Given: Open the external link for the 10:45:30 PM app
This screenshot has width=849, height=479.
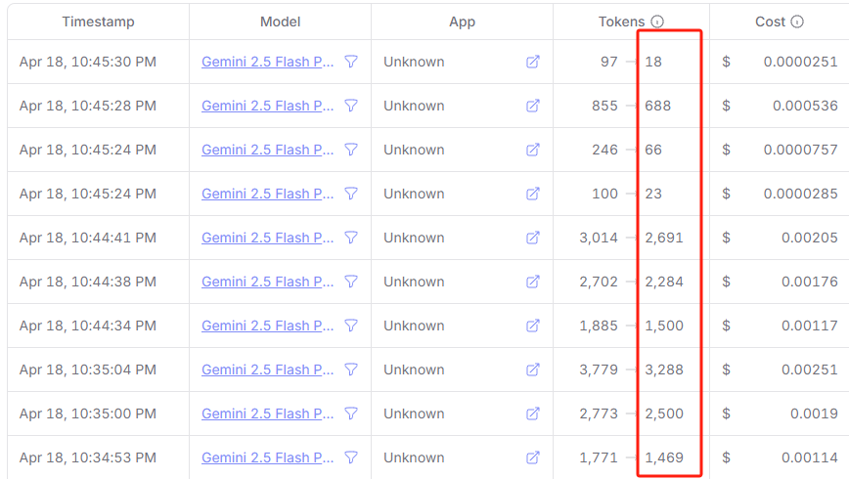Looking at the screenshot, I should coord(533,62).
